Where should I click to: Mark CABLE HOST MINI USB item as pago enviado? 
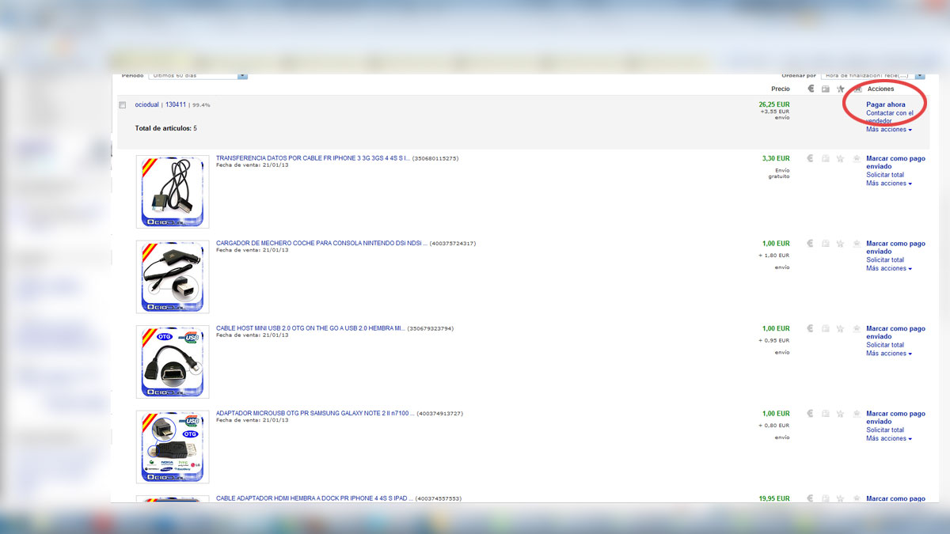click(x=895, y=332)
